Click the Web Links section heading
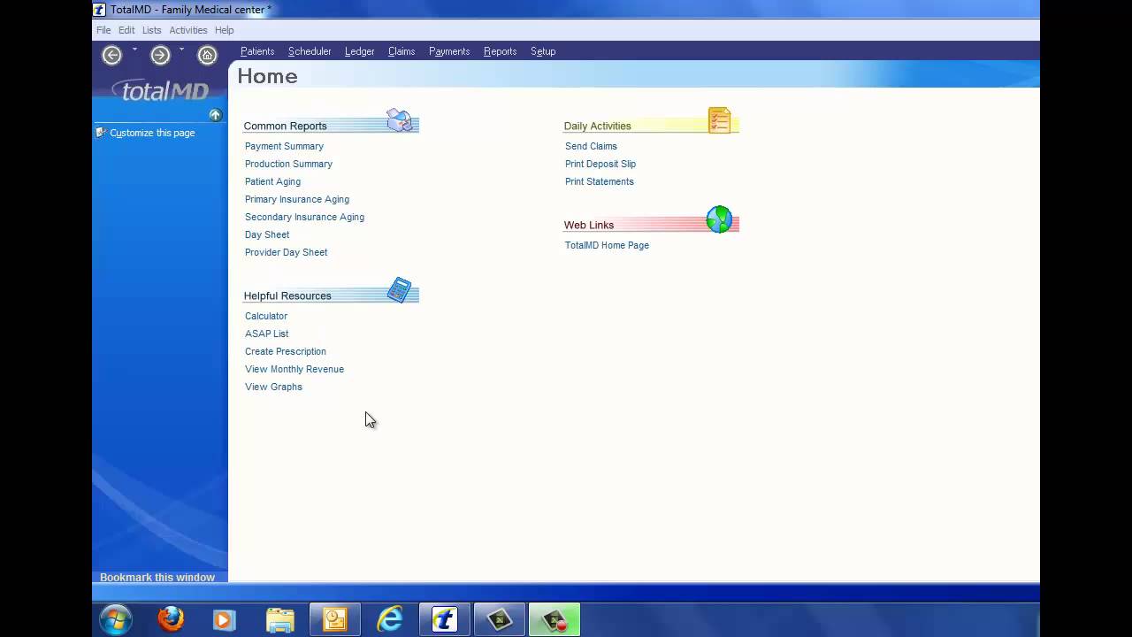The image size is (1132, 637). click(x=589, y=225)
